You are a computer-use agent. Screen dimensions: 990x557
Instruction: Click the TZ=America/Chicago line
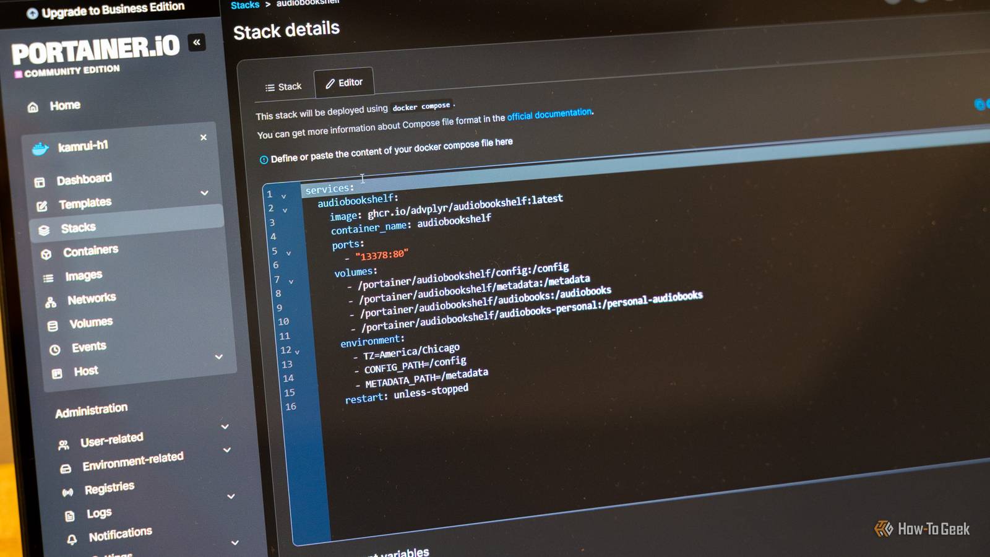[x=407, y=352]
